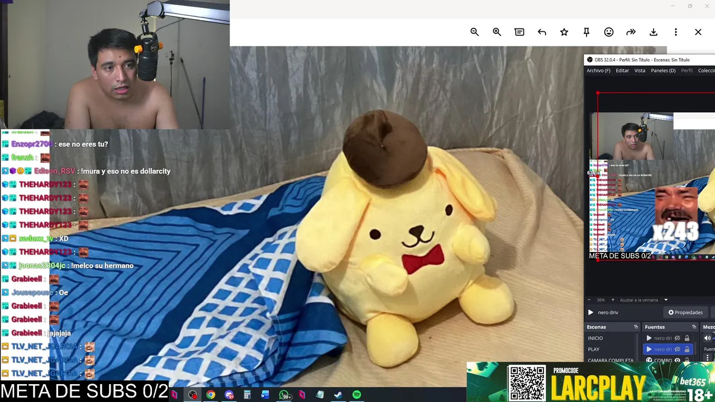Viewport: 715px width, 402px height.
Task: Open Microsoft Word from the taskbar
Action: 265,395
